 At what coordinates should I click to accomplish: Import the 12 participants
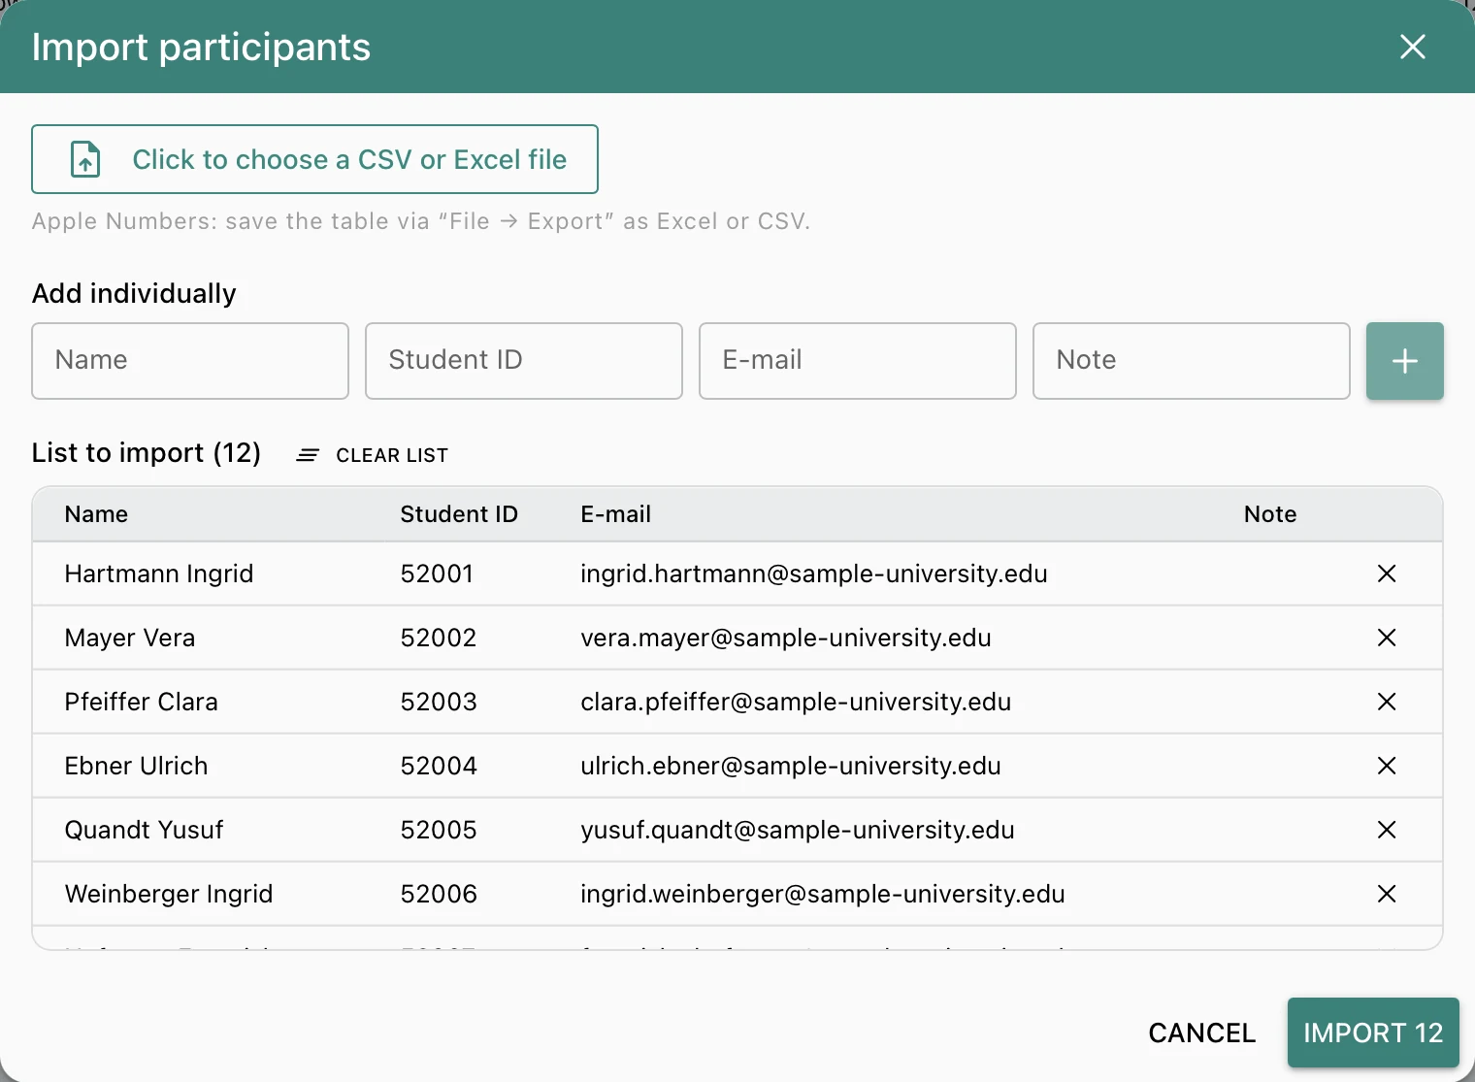[1373, 1033]
